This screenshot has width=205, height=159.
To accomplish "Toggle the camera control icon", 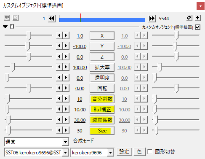I will pos(7,18).
